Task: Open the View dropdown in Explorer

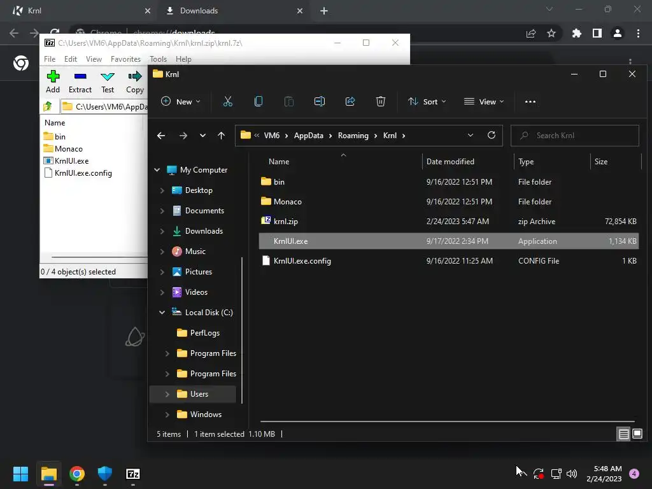Action: coord(484,101)
